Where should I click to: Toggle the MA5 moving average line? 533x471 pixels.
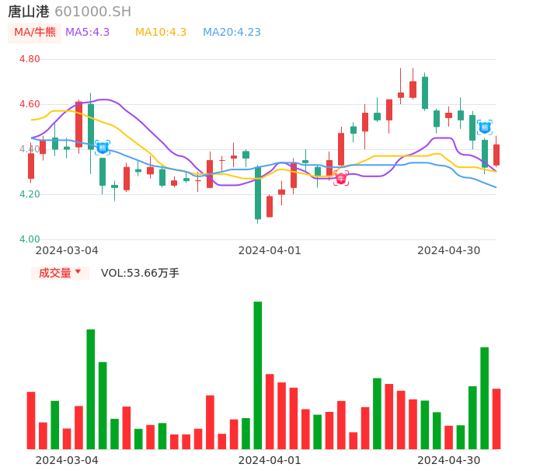click(x=87, y=32)
